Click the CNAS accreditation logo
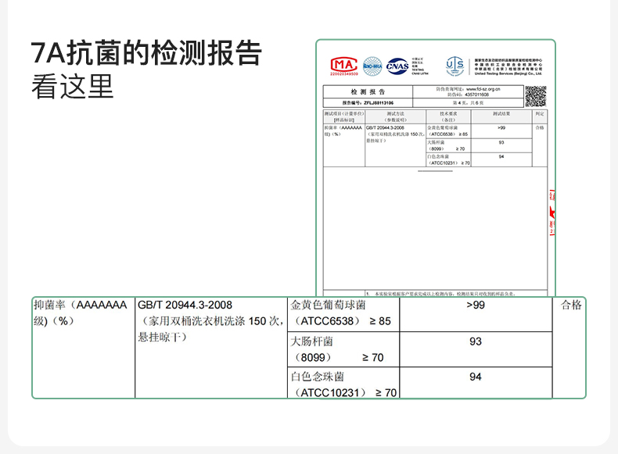This screenshot has width=618, height=454. (x=397, y=66)
